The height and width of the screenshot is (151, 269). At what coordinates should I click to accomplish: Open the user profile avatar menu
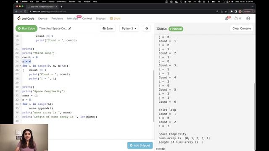point(248,18)
